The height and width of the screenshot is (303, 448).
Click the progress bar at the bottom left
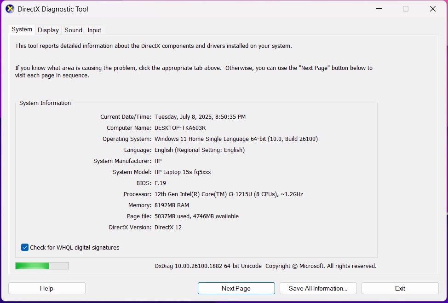coord(41,265)
